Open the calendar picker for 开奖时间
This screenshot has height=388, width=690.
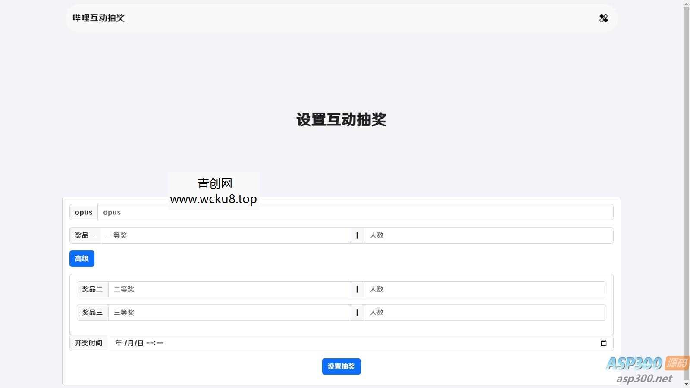[x=604, y=343]
